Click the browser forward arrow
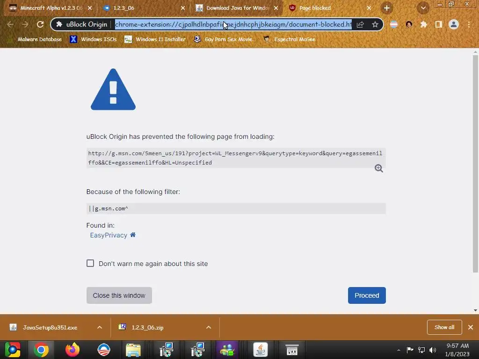This screenshot has height=359, width=479. [x=25, y=24]
